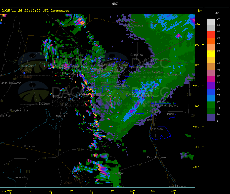This screenshot has width=230, height=194.
Task: Click the Aero_GA map label
Action: coord(153,120)
